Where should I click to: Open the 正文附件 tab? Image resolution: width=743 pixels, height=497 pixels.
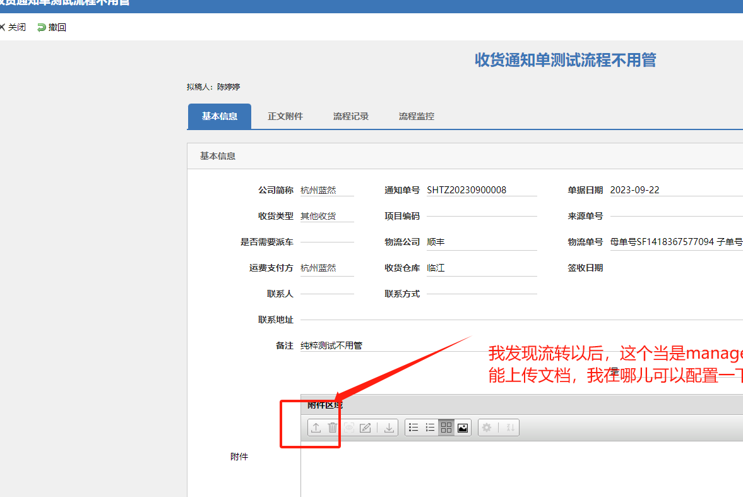pos(285,116)
